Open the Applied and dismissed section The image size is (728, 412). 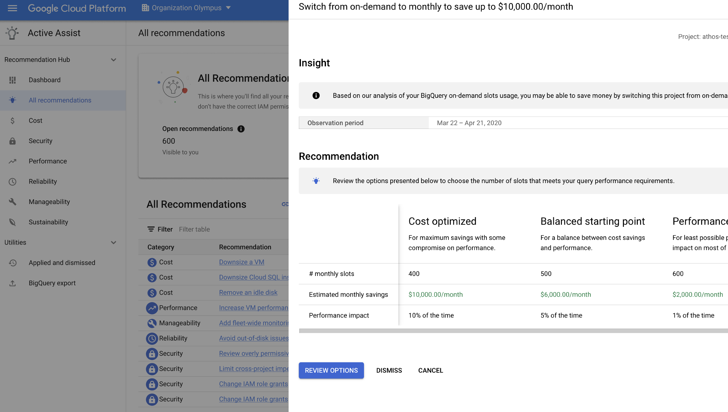click(x=61, y=263)
